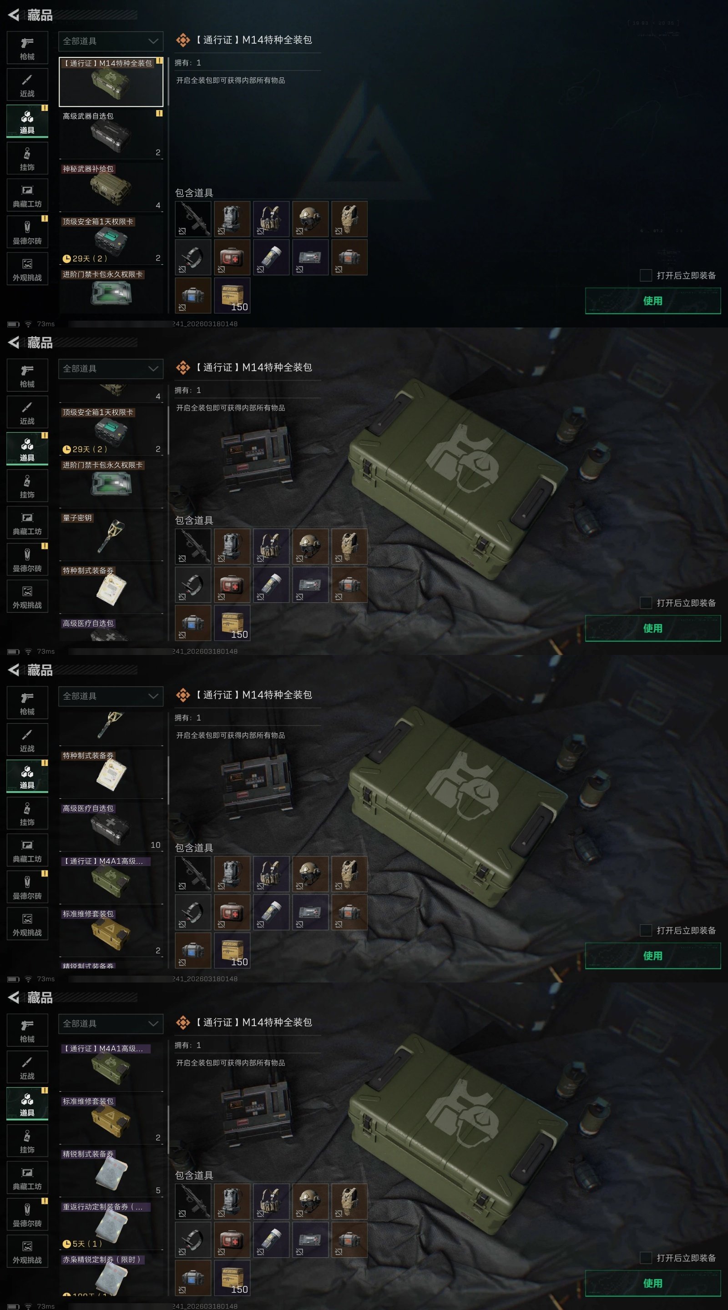Enable 打开后立即装备 checkbox in the topmost screen

[x=646, y=275]
